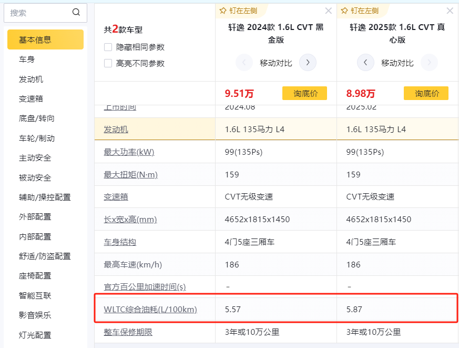Screen dimensions: 459x348
Task: Click 询底价 for the 8.98万 model
Action: point(426,93)
